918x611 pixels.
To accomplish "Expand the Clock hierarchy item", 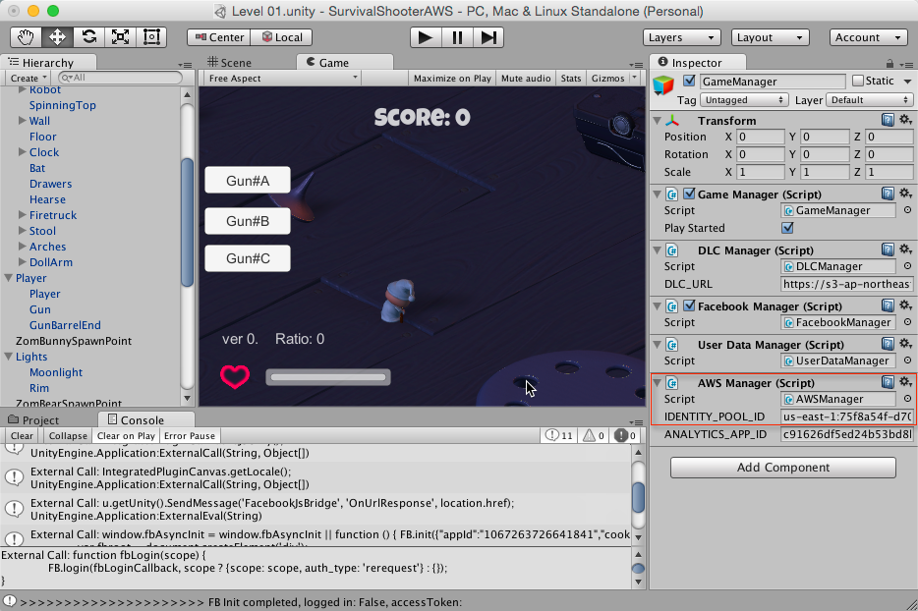I will pyautogui.click(x=23, y=151).
